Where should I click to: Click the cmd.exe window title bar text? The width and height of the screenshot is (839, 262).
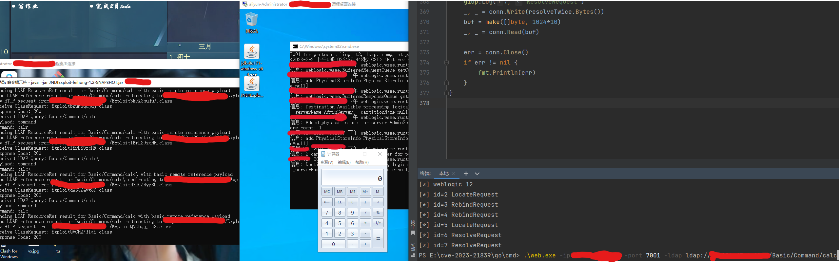329,47
